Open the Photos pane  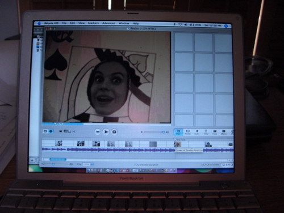(x=187, y=132)
